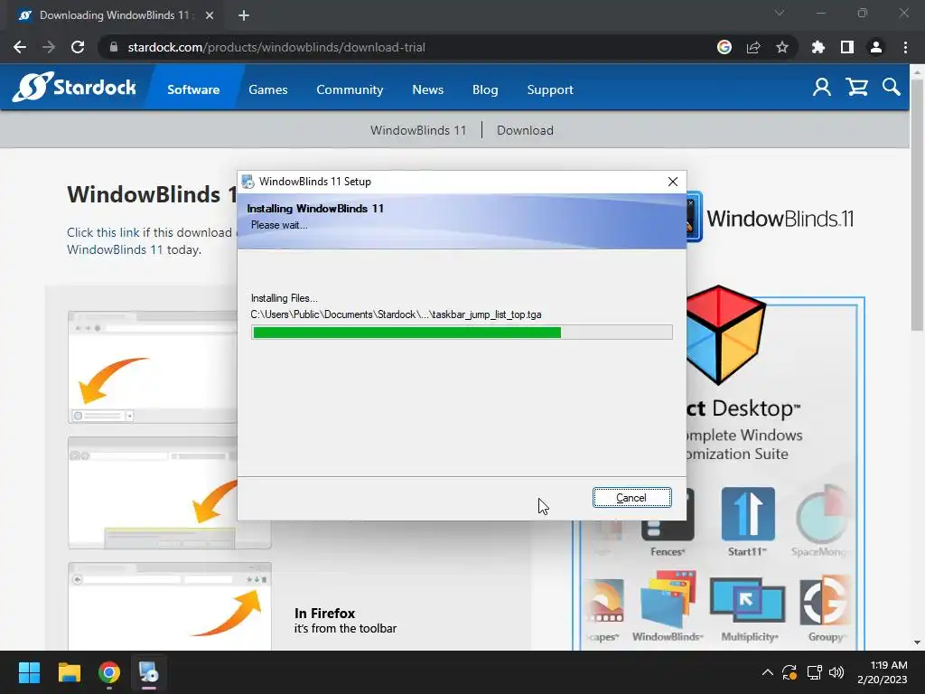Click the installation progress bar

pyautogui.click(x=462, y=333)
